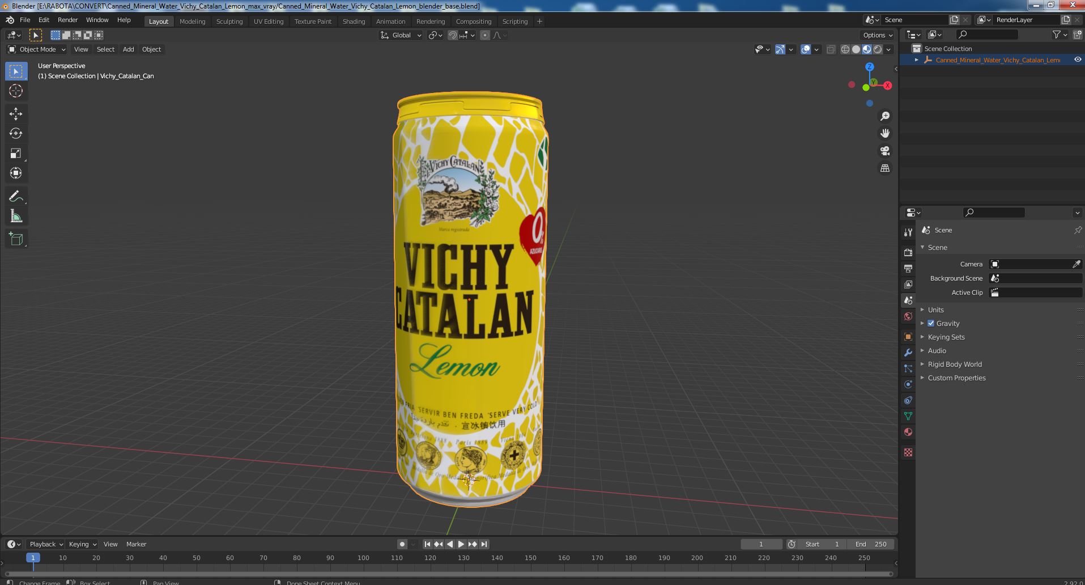Screen dimensions: 1085x585
Task: Click the timeline scrollbar
Action: 449,574
